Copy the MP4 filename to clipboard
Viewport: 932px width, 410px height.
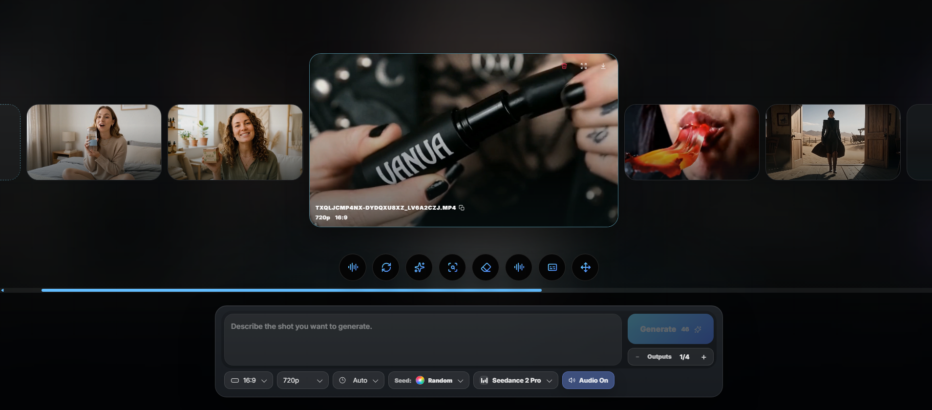[x=462, y=208]
